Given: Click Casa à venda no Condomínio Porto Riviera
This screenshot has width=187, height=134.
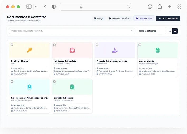Looking at the screenshot, I should click(31, 71).
